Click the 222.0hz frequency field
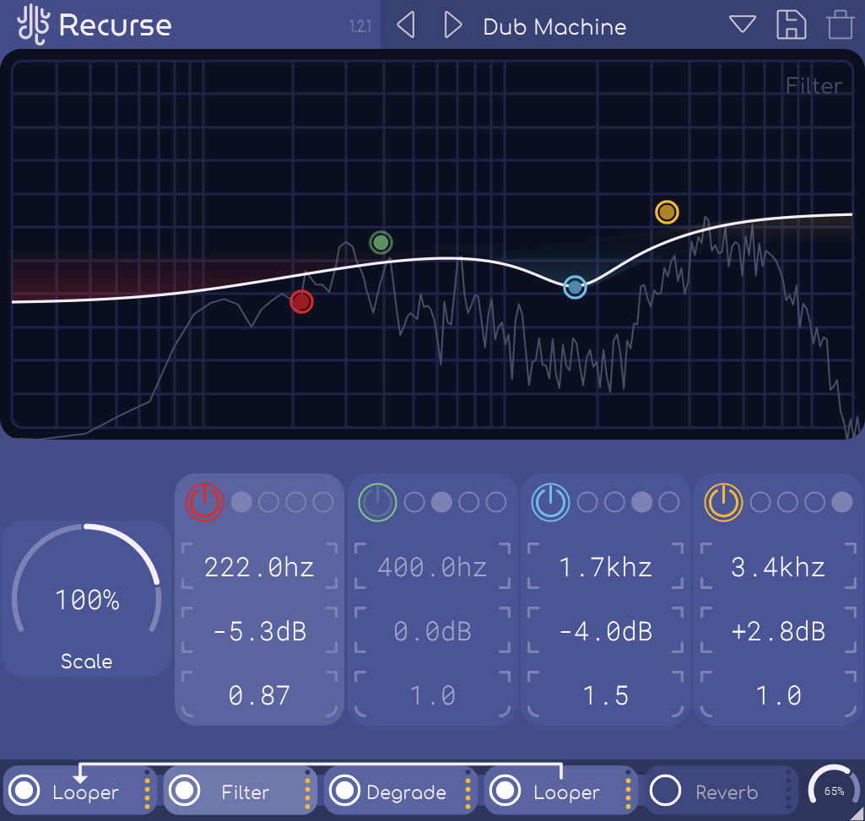The width and height of the screenshot is (865, 821). click(x=259, y=567)
